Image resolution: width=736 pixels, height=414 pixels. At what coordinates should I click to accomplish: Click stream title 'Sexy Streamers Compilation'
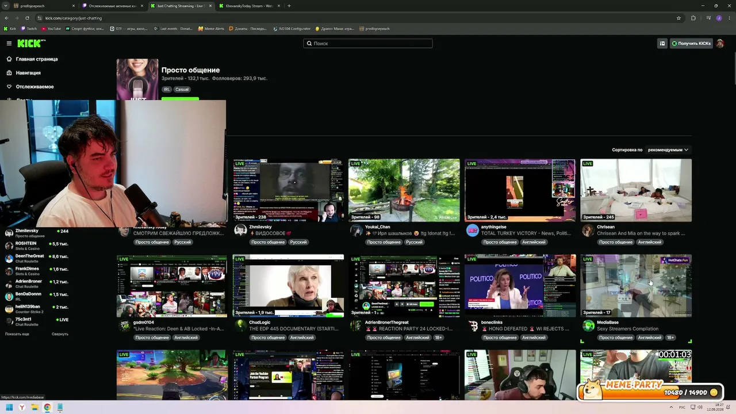[x=627, y=329]
